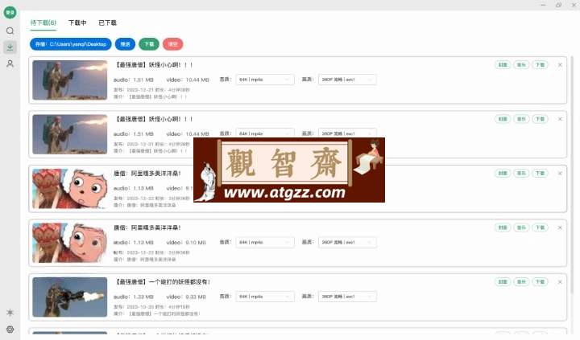This screenshot has height=340, width=580.
Task: Open 音质 dropdown on second 阿里嘎多美洋洋桑 card
Action: tap(265, 243)
